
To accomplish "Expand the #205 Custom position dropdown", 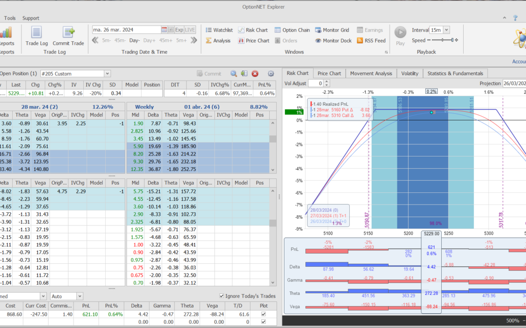I will click(x=107, y=74).
